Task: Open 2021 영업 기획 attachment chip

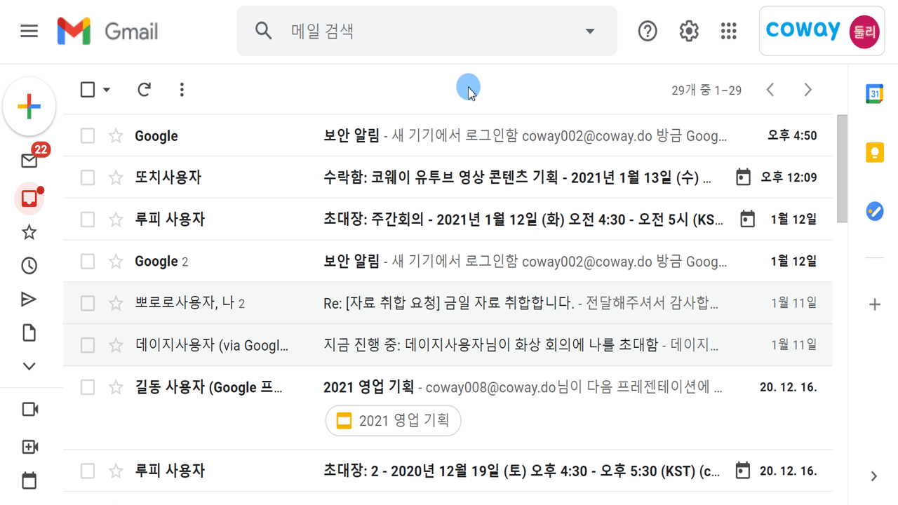Action: (x=394, y=421)
